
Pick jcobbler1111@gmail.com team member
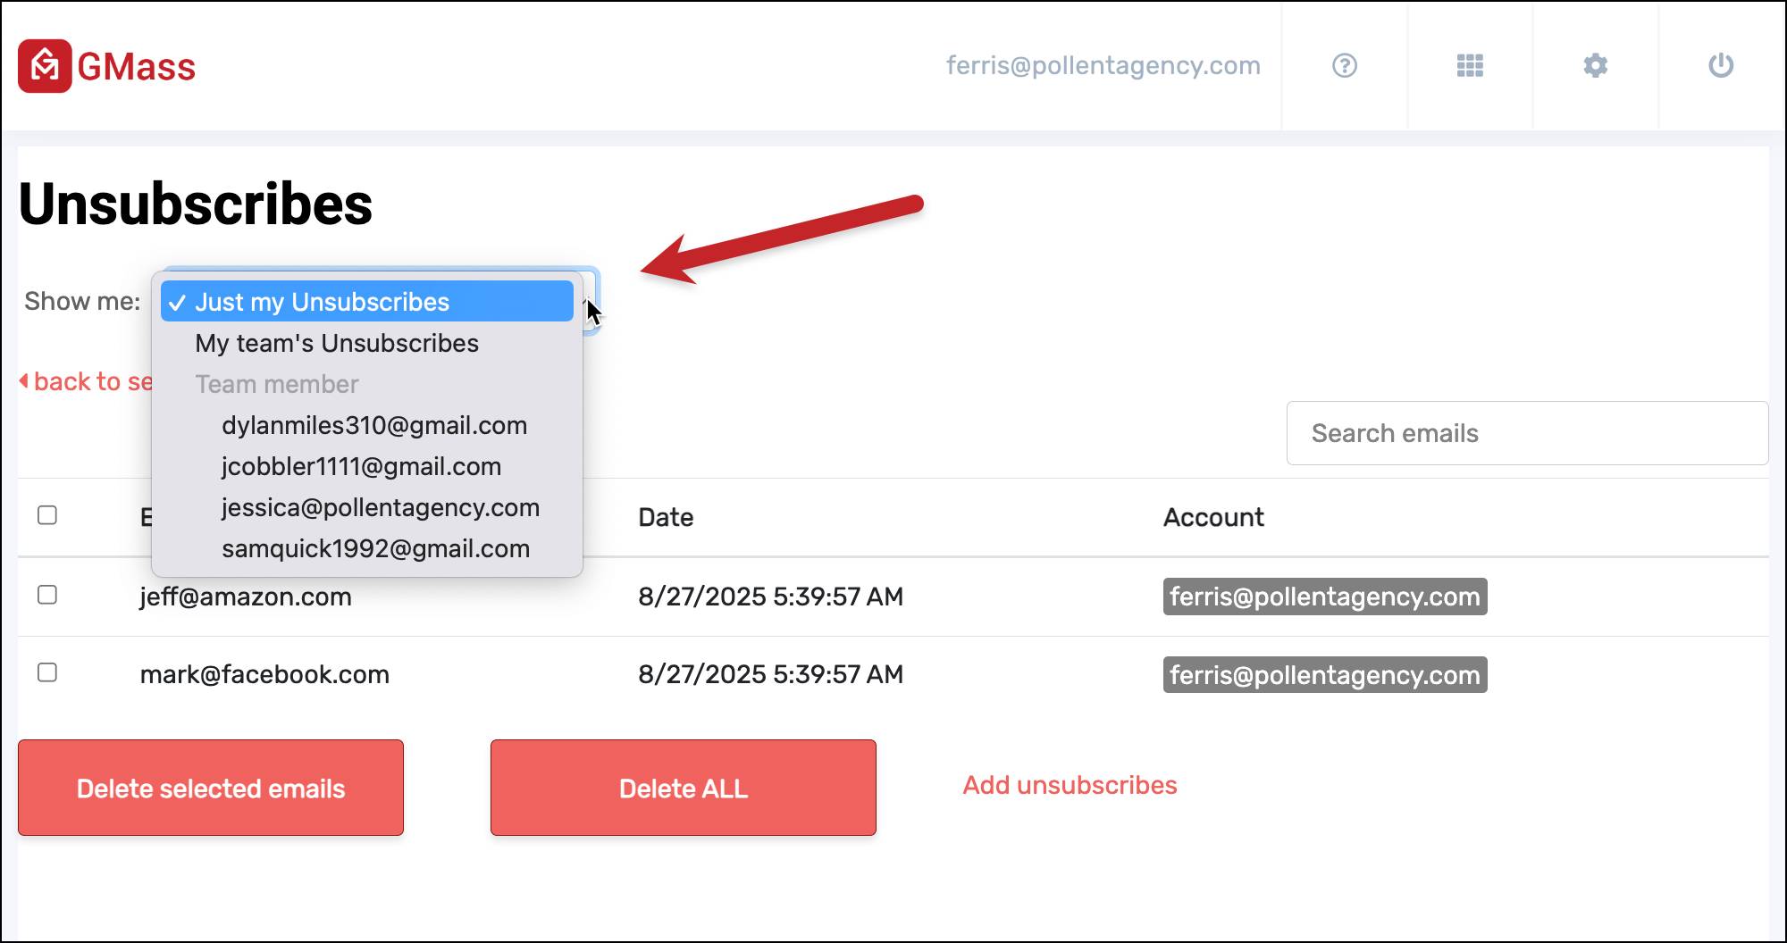361,466
